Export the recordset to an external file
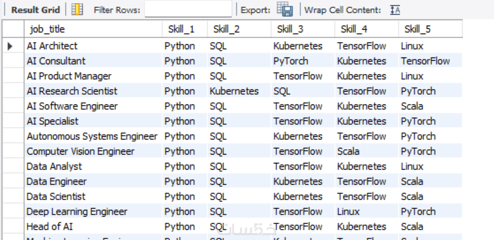 tap(285, 9)
